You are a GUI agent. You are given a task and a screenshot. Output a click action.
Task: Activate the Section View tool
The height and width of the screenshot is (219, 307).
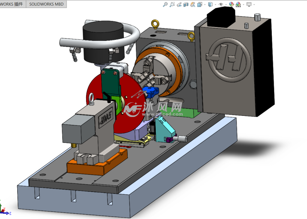(x=186, y=4)
